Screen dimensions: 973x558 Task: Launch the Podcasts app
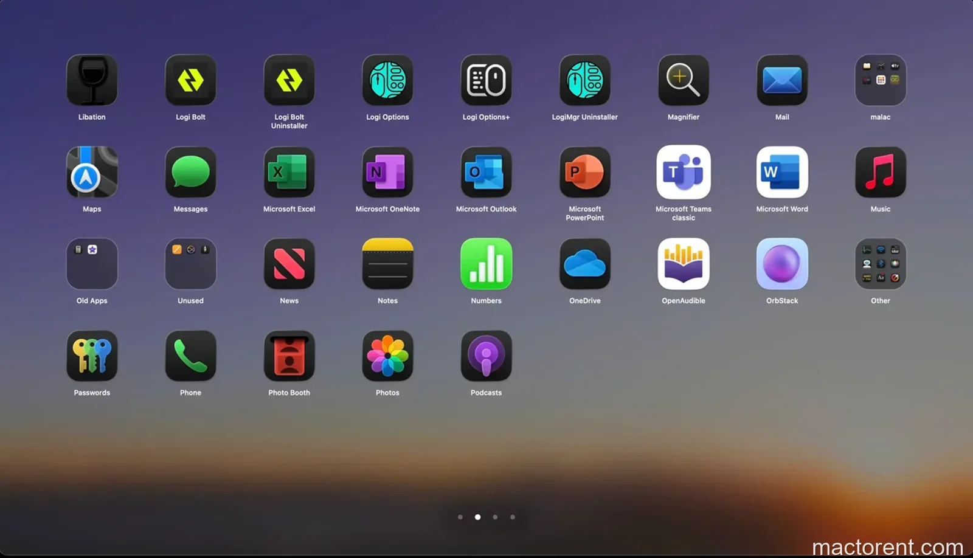[x=486, y=356]
